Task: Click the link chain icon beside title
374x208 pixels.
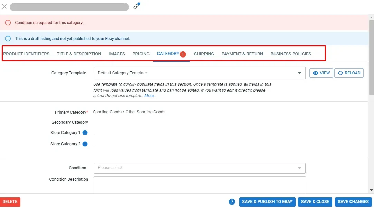Action: (x=136, y=6)
